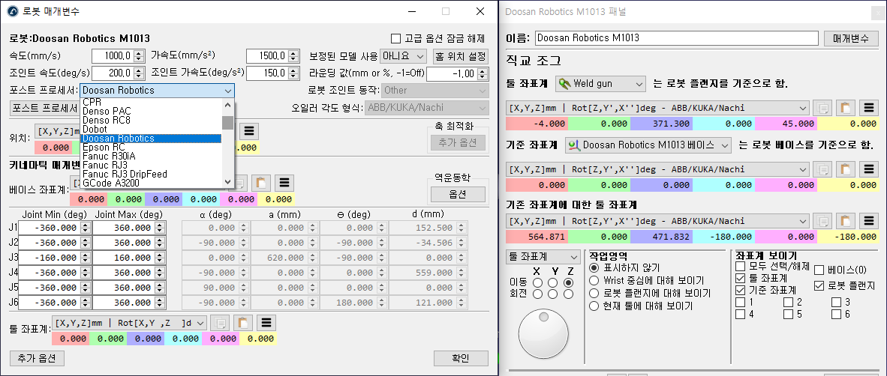
Task: Enable 고급 옵션 잠금 해제 checkbox
Action: tap(396, 39)
